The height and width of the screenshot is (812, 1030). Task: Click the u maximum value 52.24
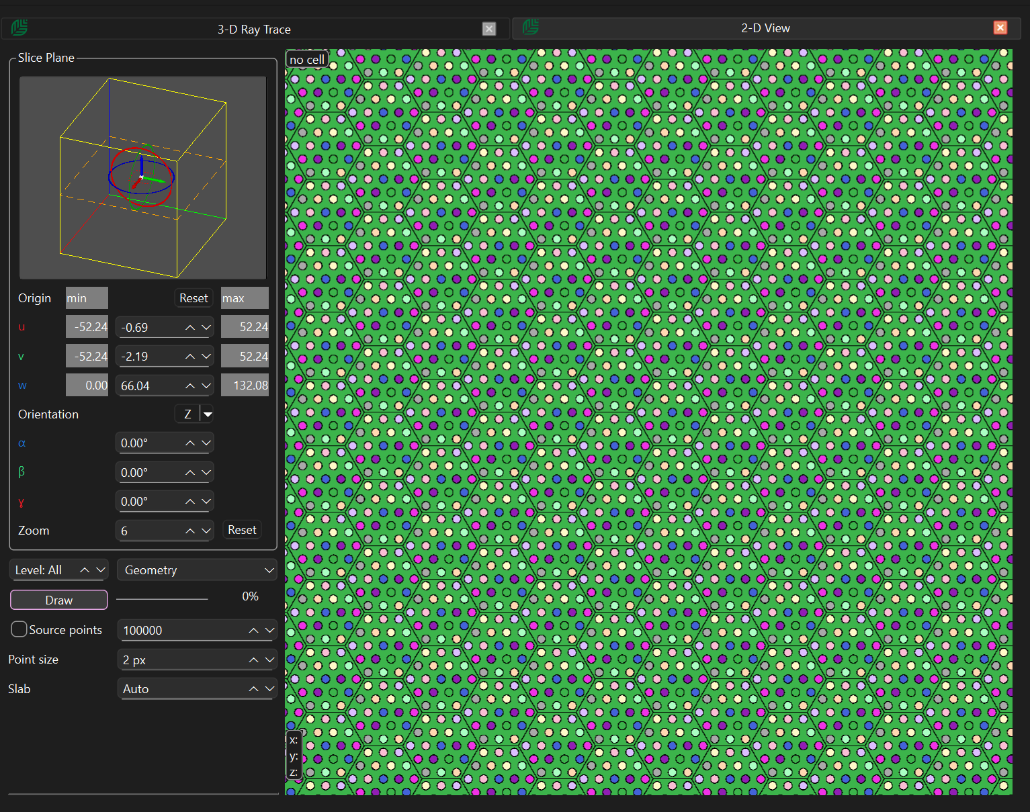pyautogui.click(x=245, y=327)
